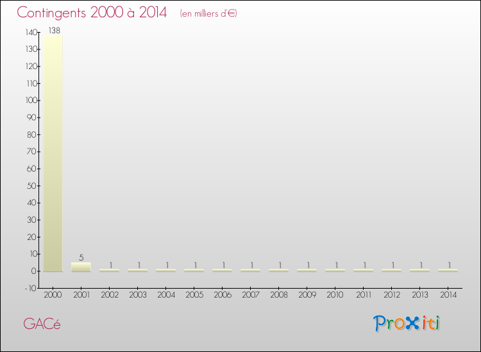Click the x-axis label '2004'
Image resolution: width=481 pixels, height=352 pixels.
point(166,295)
